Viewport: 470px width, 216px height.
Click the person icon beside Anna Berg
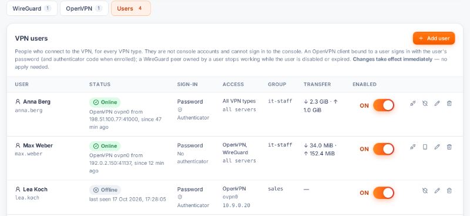(x=18, y=102)
